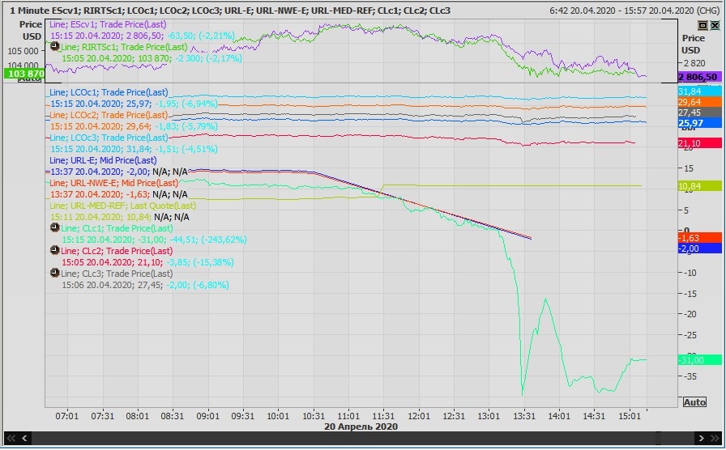Click the 13:31 time axis label

523,416
